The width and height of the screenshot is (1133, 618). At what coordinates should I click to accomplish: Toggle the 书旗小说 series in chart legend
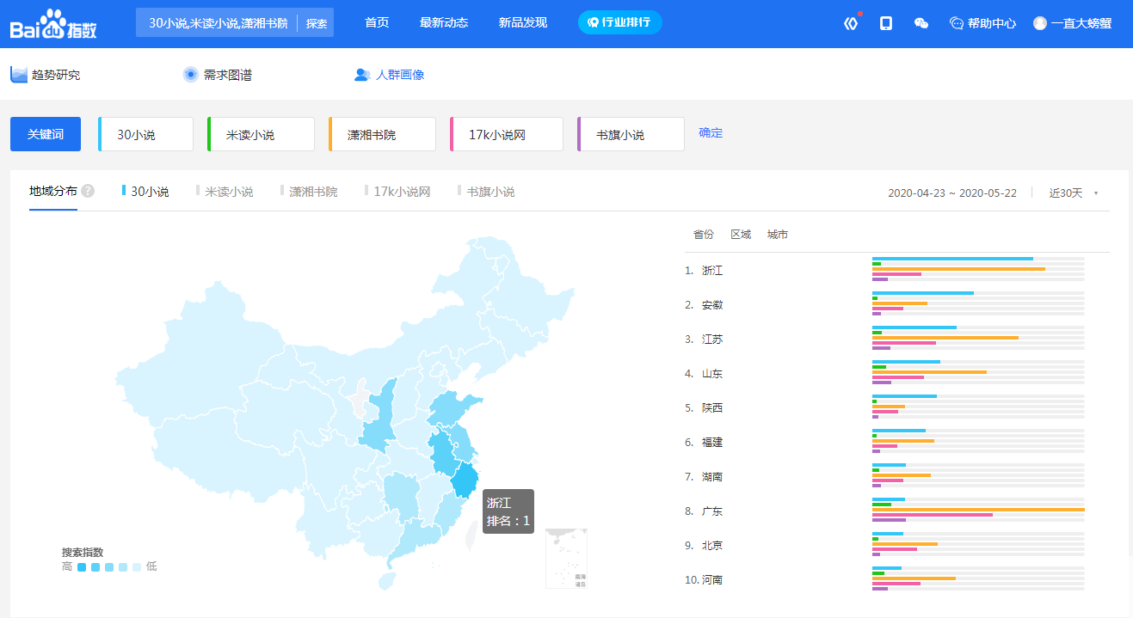tap(486, 192)
